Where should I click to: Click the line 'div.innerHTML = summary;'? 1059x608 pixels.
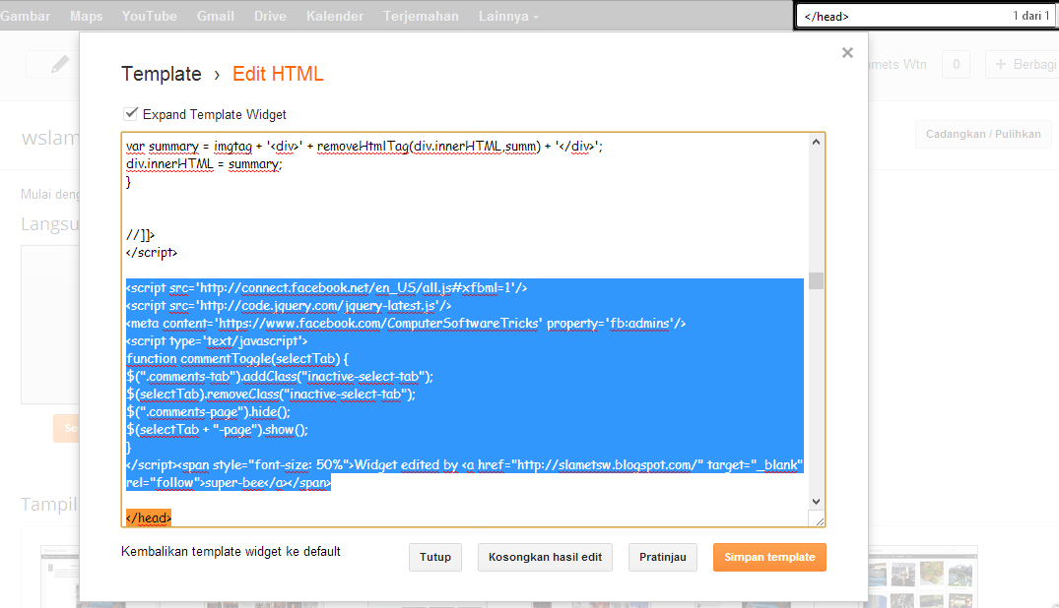[x=204, y=164]
